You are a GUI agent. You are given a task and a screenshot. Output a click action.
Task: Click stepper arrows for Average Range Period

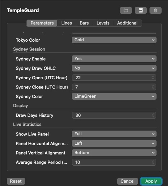coord(153,162)
